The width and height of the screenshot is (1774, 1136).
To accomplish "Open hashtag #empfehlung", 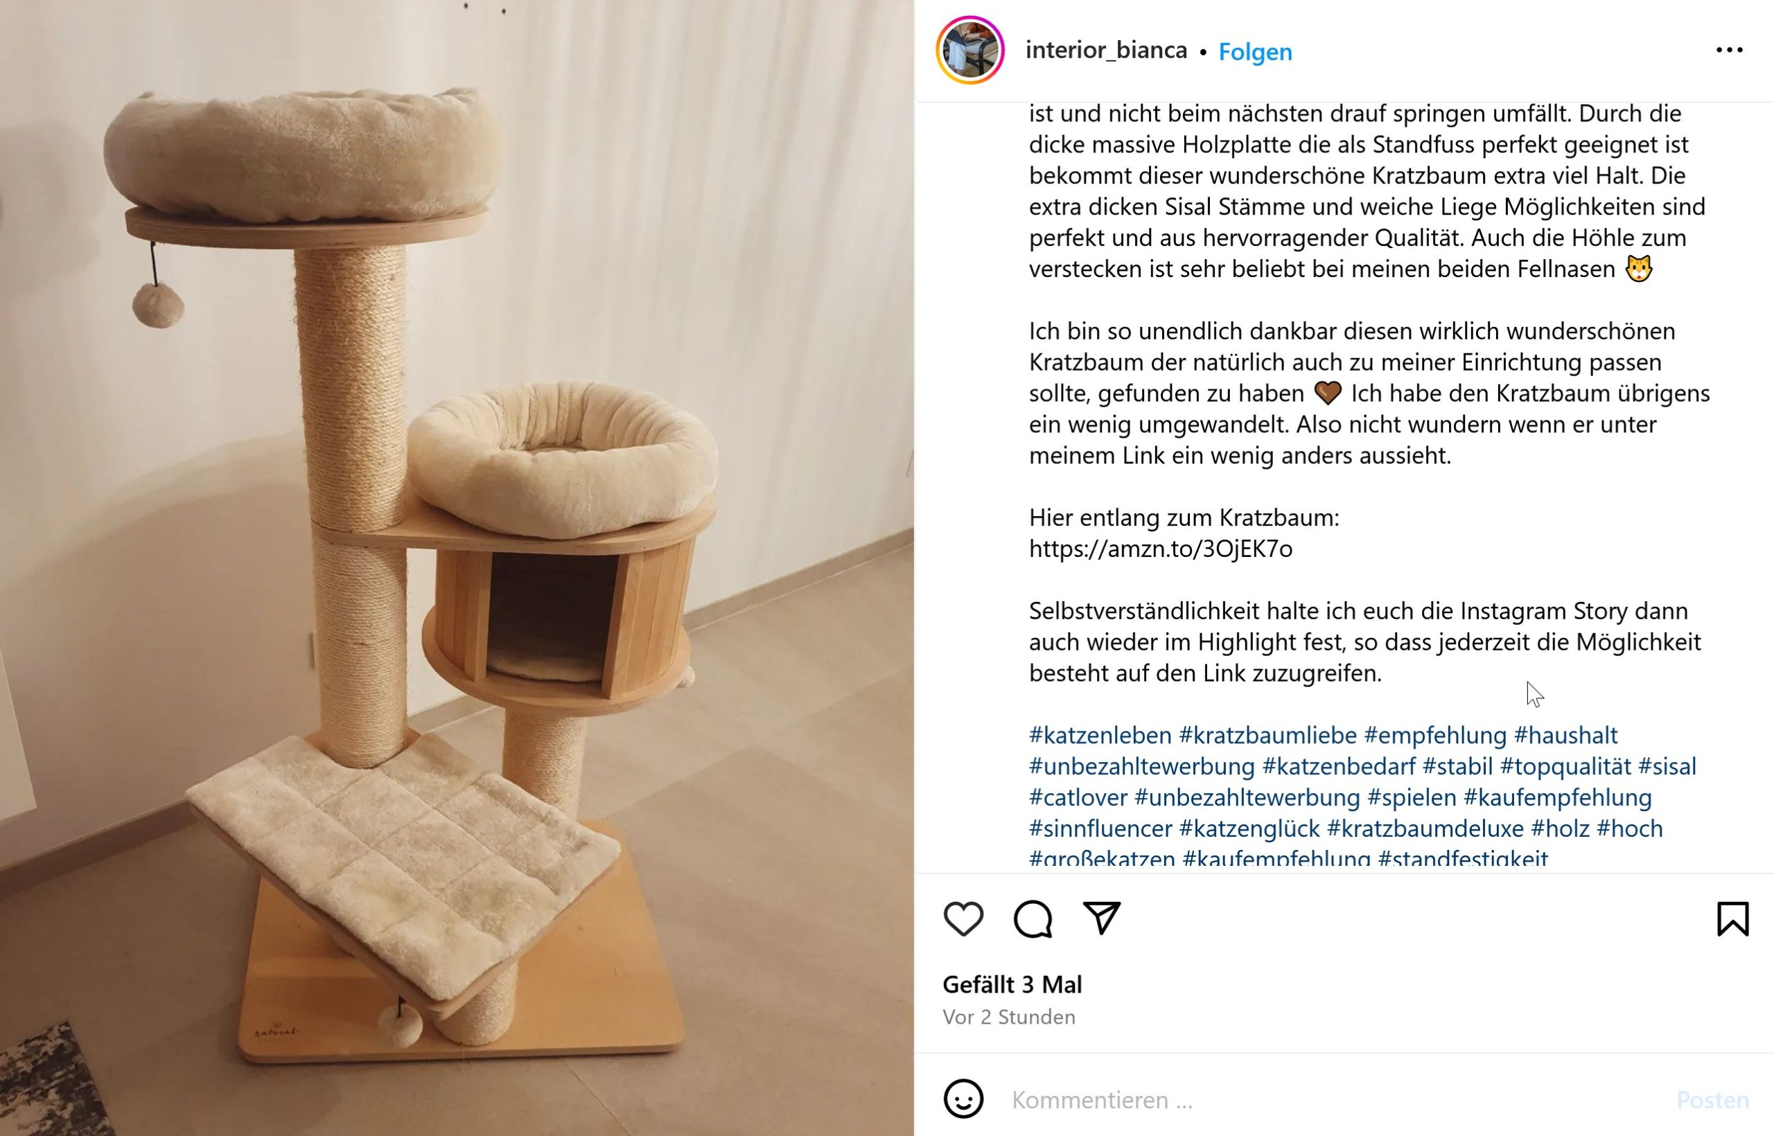I will click(1435, 736).
